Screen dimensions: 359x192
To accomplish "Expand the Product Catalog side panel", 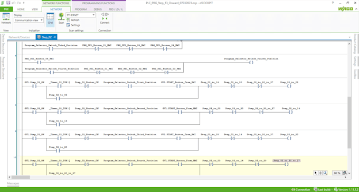I will [x=355, y=44].
